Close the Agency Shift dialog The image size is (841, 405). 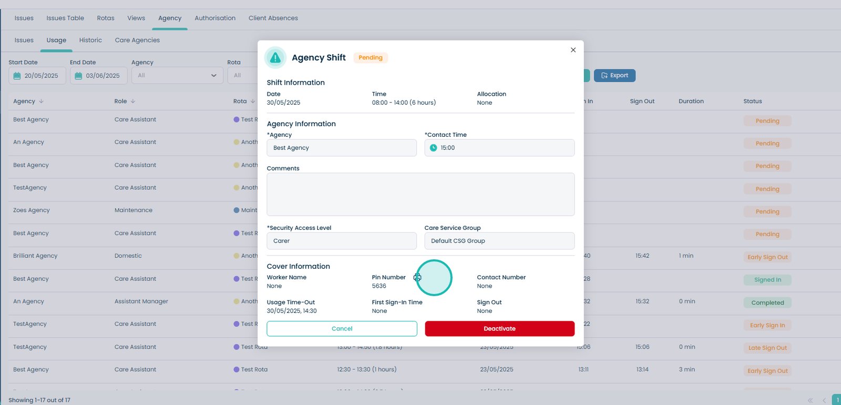tap(573, 50)
